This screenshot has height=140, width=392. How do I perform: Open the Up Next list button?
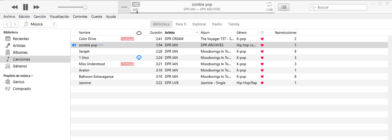[x=284, y=7]
